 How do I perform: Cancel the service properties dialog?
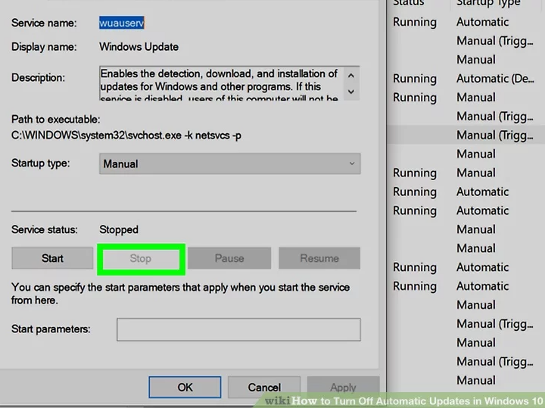point(264,387)
